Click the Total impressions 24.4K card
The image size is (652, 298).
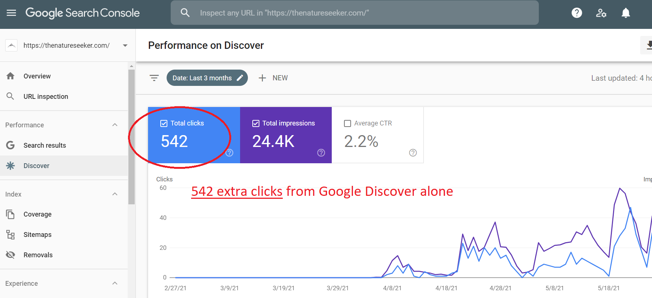[x=286, y=135]
